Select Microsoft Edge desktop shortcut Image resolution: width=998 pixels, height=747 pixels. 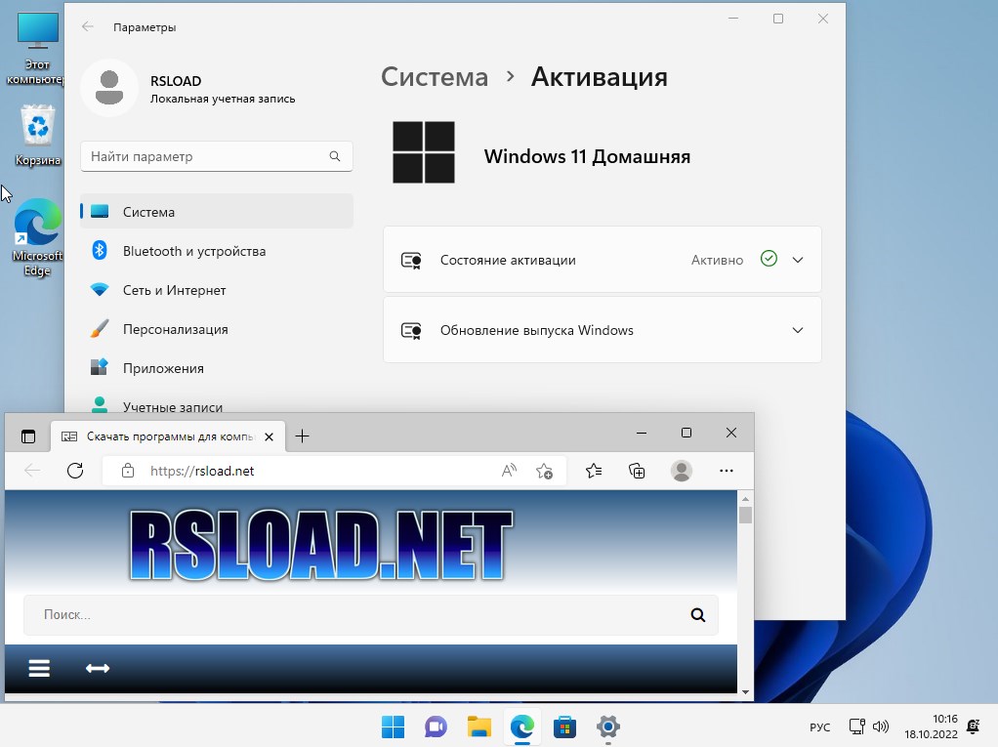click(37, 236)
